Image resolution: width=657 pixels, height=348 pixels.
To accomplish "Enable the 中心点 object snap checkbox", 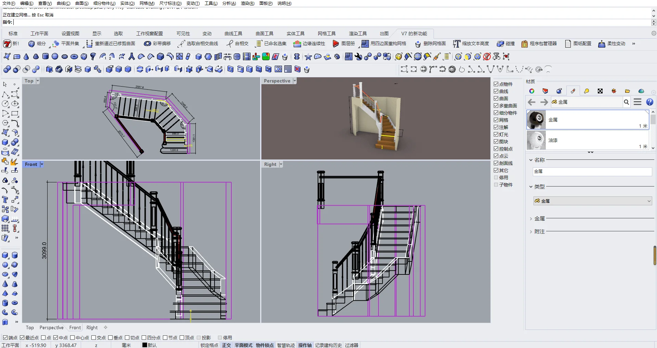I will tap(73, 338).
